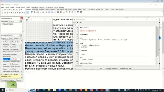Expand the BorderIcons property
Image resolution: width=164 pixels, height=92 pixels.
(2, 52)
